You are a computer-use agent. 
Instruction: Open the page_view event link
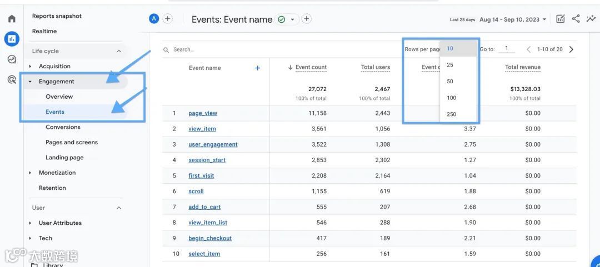pos(203,113)
